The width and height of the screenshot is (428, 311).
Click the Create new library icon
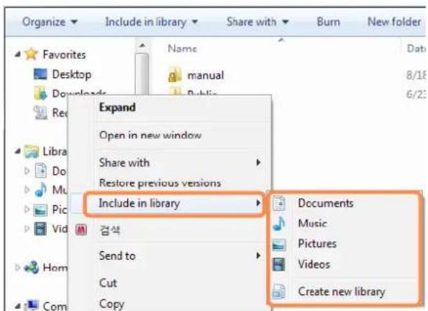(279, 292)
